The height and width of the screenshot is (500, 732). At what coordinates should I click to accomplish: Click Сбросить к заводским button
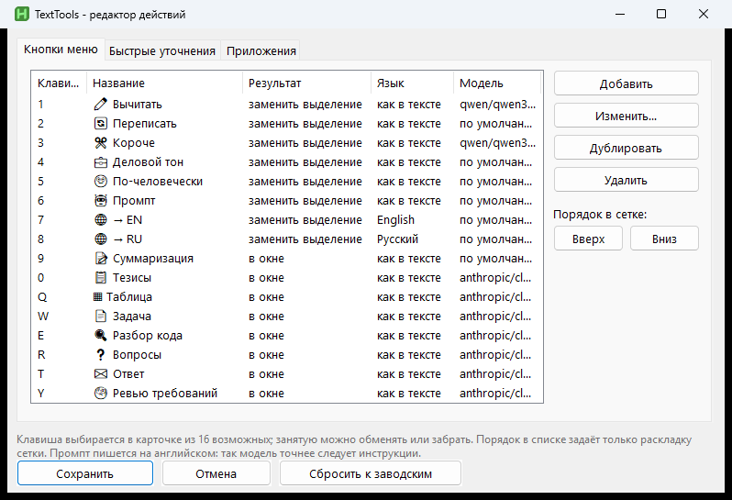pos(371,473)
